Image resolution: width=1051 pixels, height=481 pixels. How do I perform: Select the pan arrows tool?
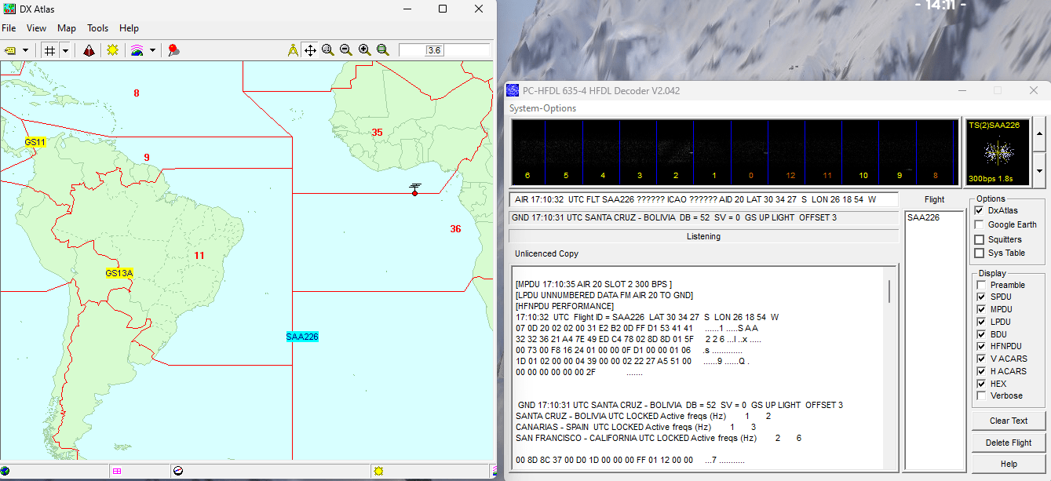click(310, 50)
